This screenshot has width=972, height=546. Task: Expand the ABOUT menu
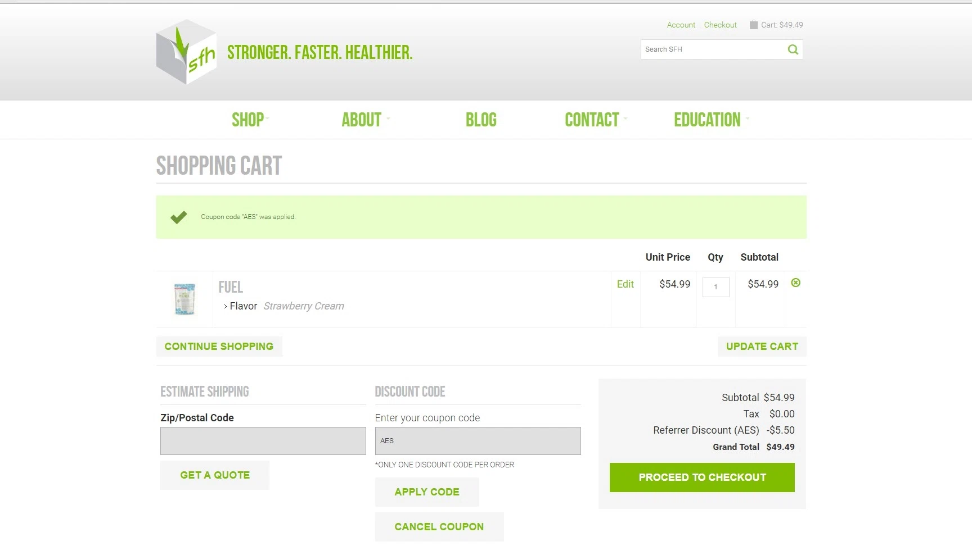pos(365,120)
